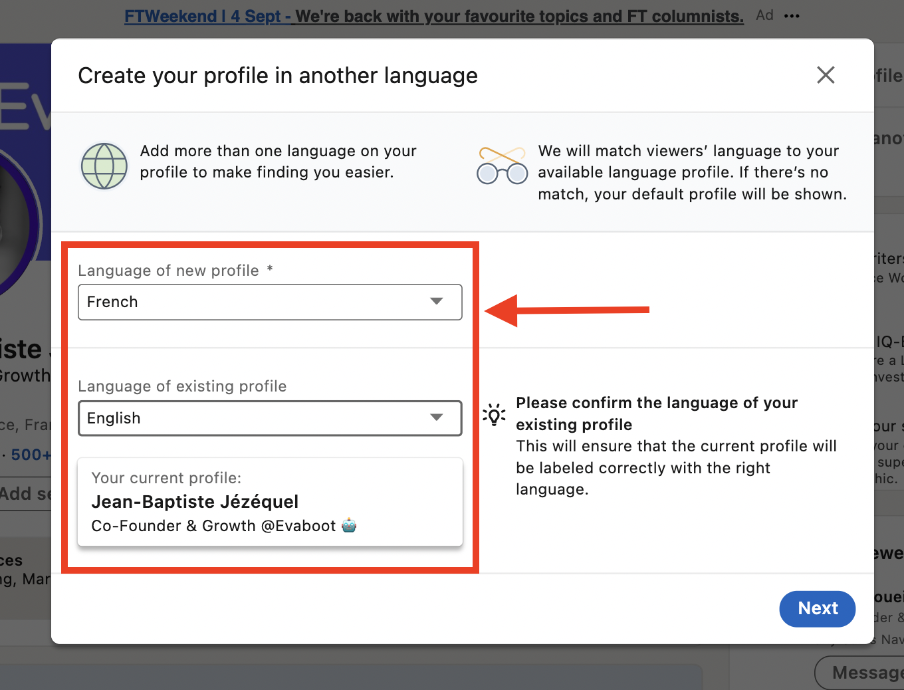Click the current profile name Jean-Baptiste Jézéquel

click(x=195, y=502)
